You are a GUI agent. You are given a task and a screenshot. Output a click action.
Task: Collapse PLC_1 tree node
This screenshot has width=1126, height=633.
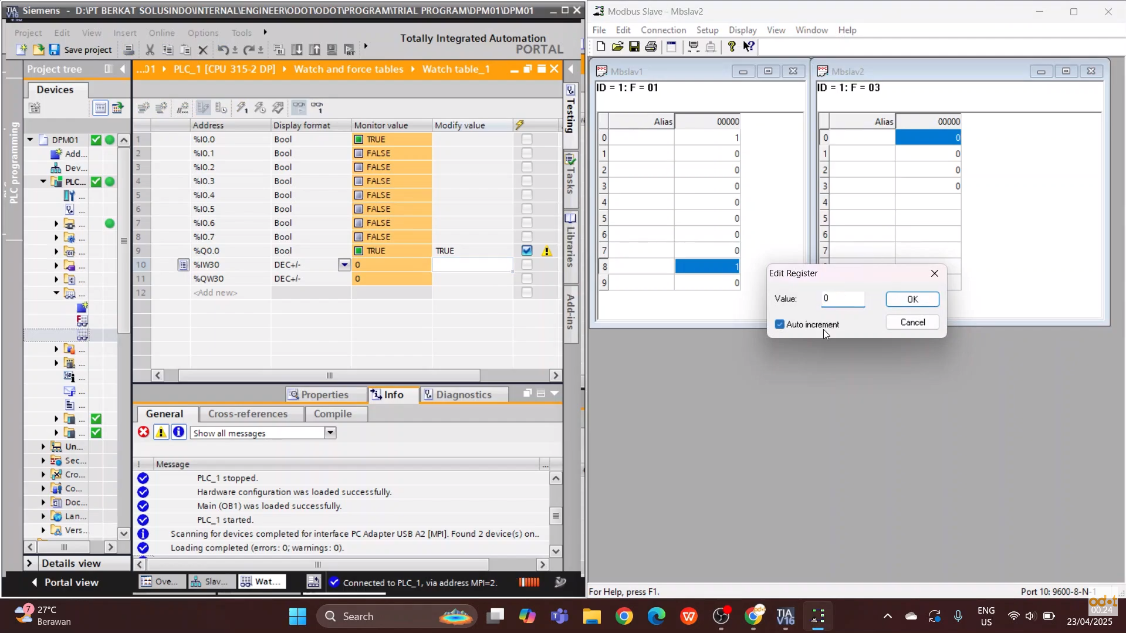43,182
